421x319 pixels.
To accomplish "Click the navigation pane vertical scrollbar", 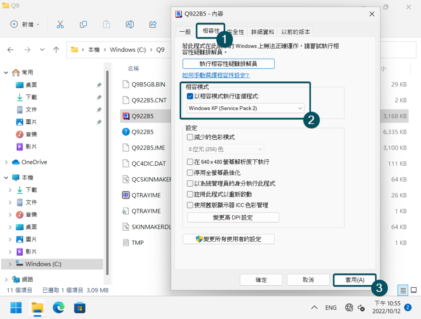I will [107, 172].
